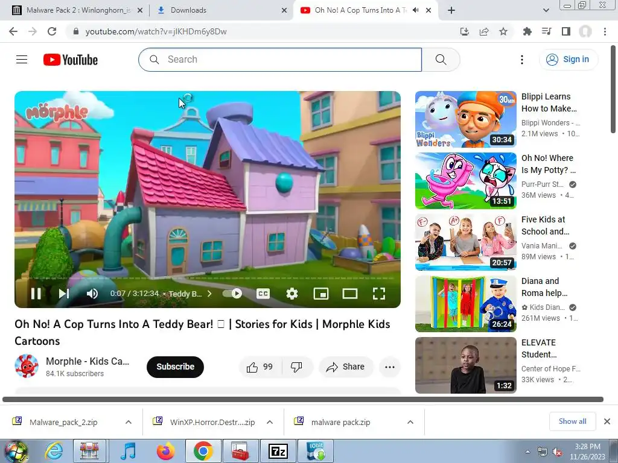Expand the Teddy B... chapter chevron

tap(209, 294)
